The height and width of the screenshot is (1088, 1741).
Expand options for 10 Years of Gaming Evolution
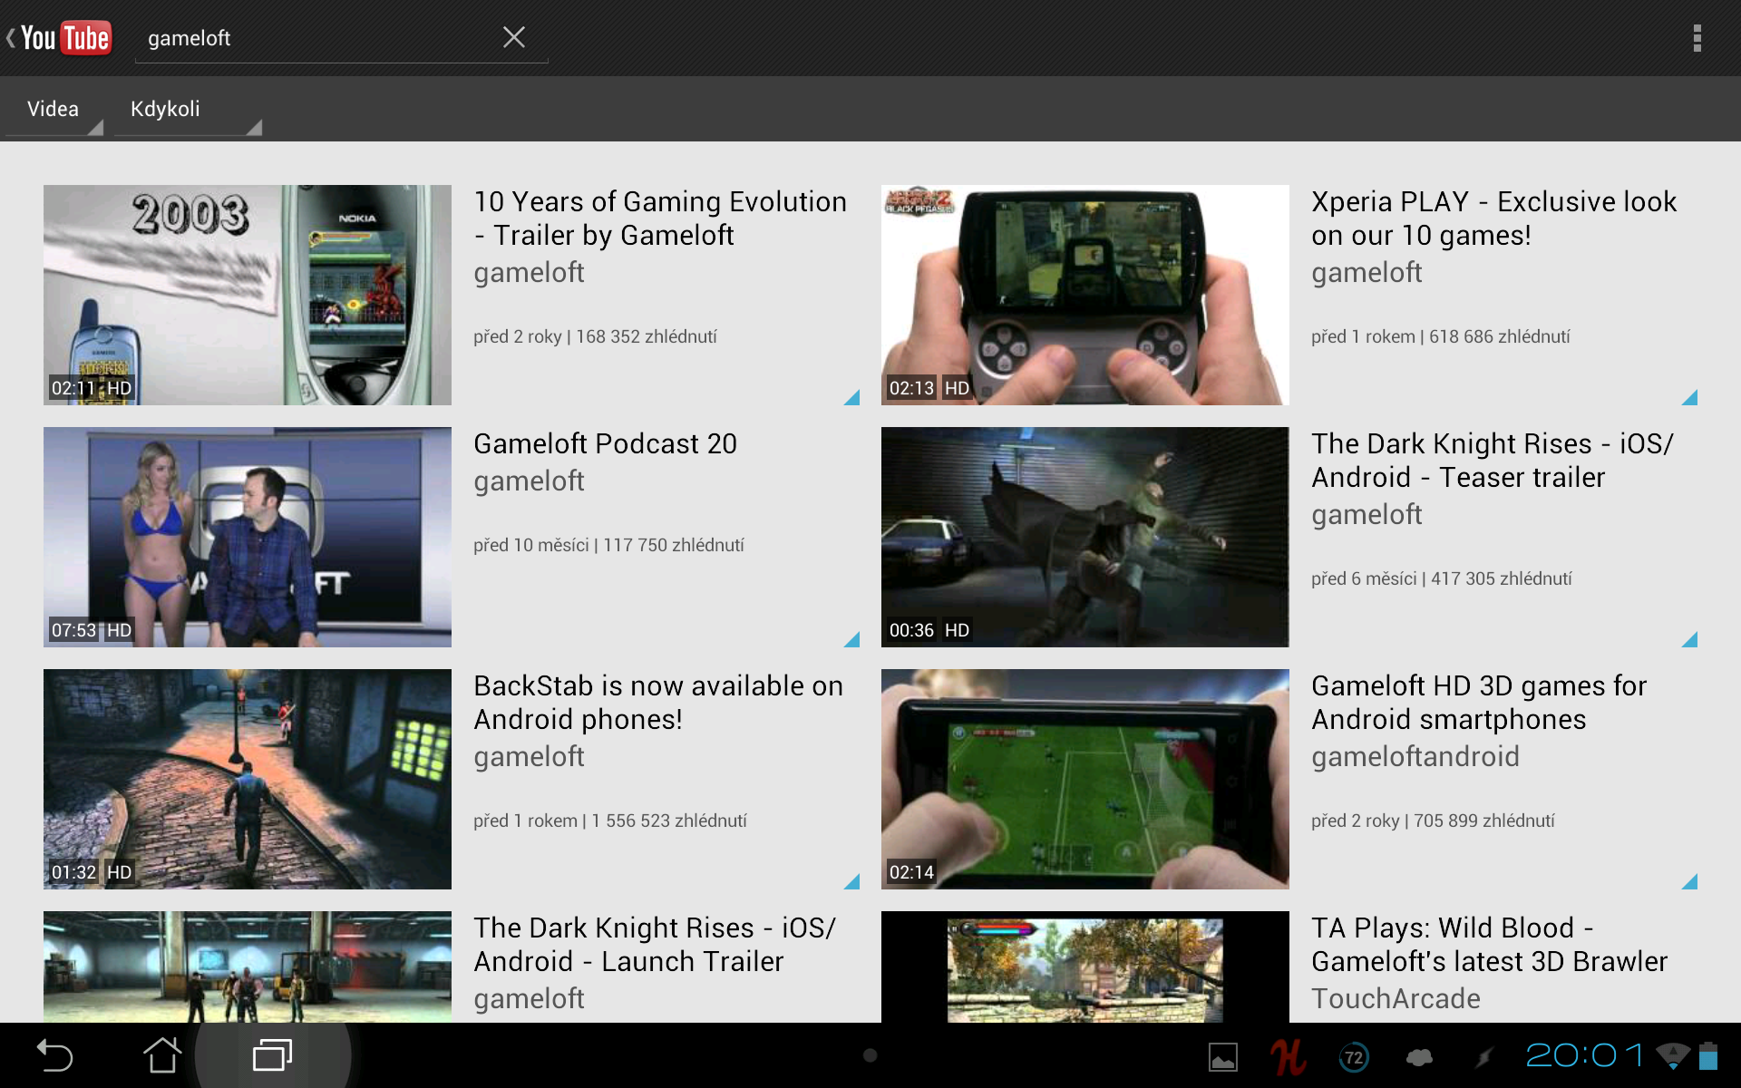(851, 397)
